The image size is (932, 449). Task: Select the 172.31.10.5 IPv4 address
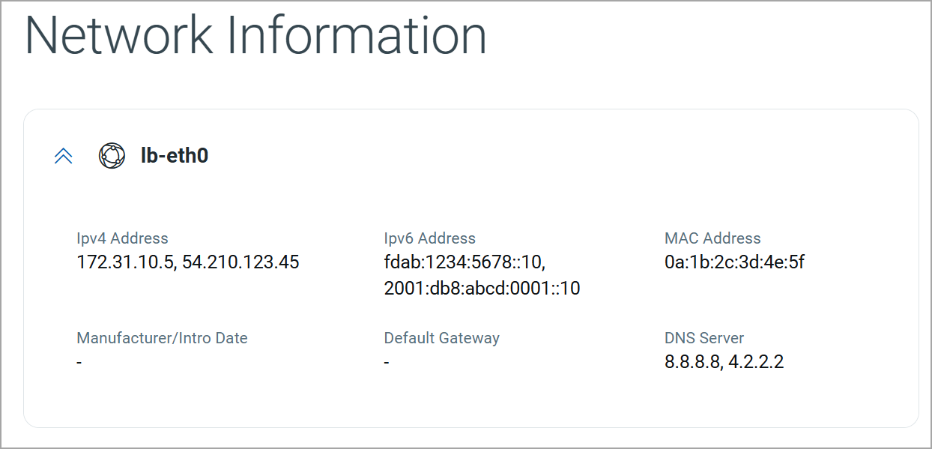click(125, 262)
